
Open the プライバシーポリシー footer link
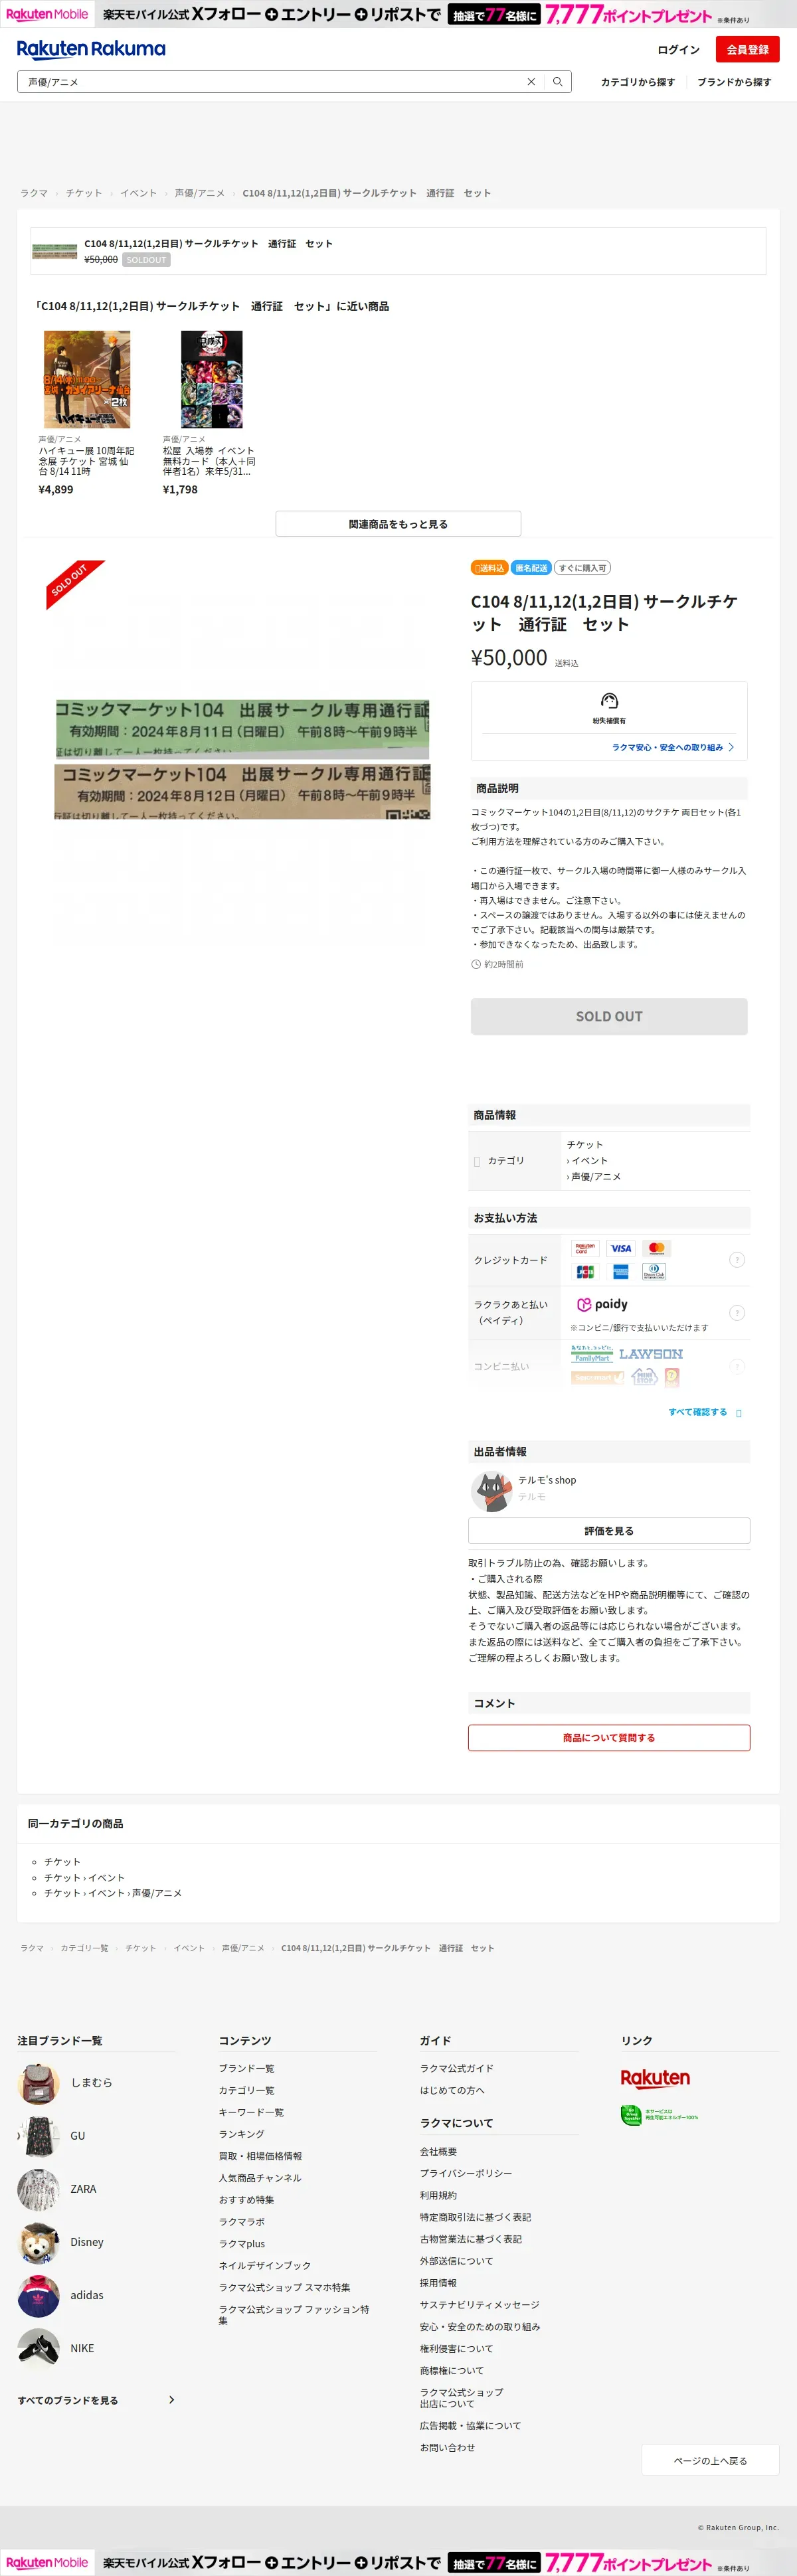click(x=466, y=2173)
